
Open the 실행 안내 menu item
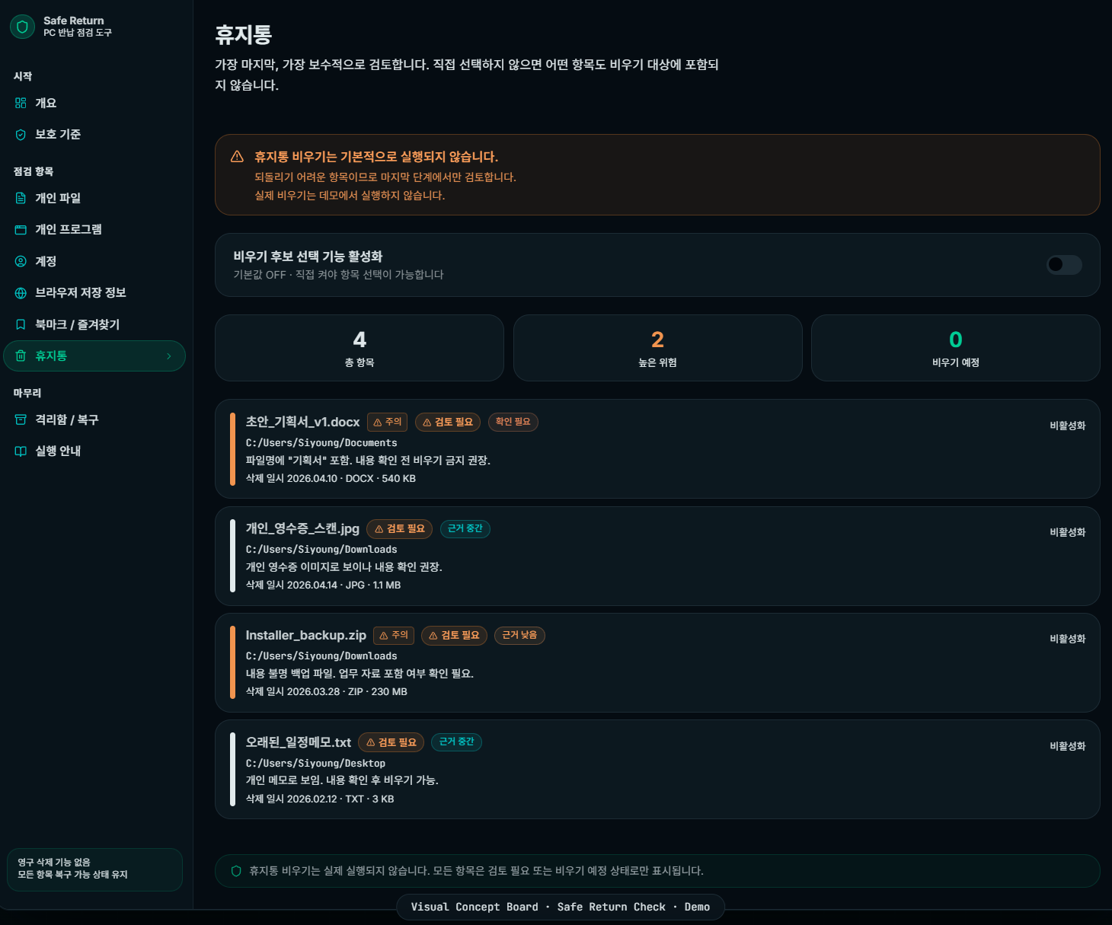coord(58,451)
